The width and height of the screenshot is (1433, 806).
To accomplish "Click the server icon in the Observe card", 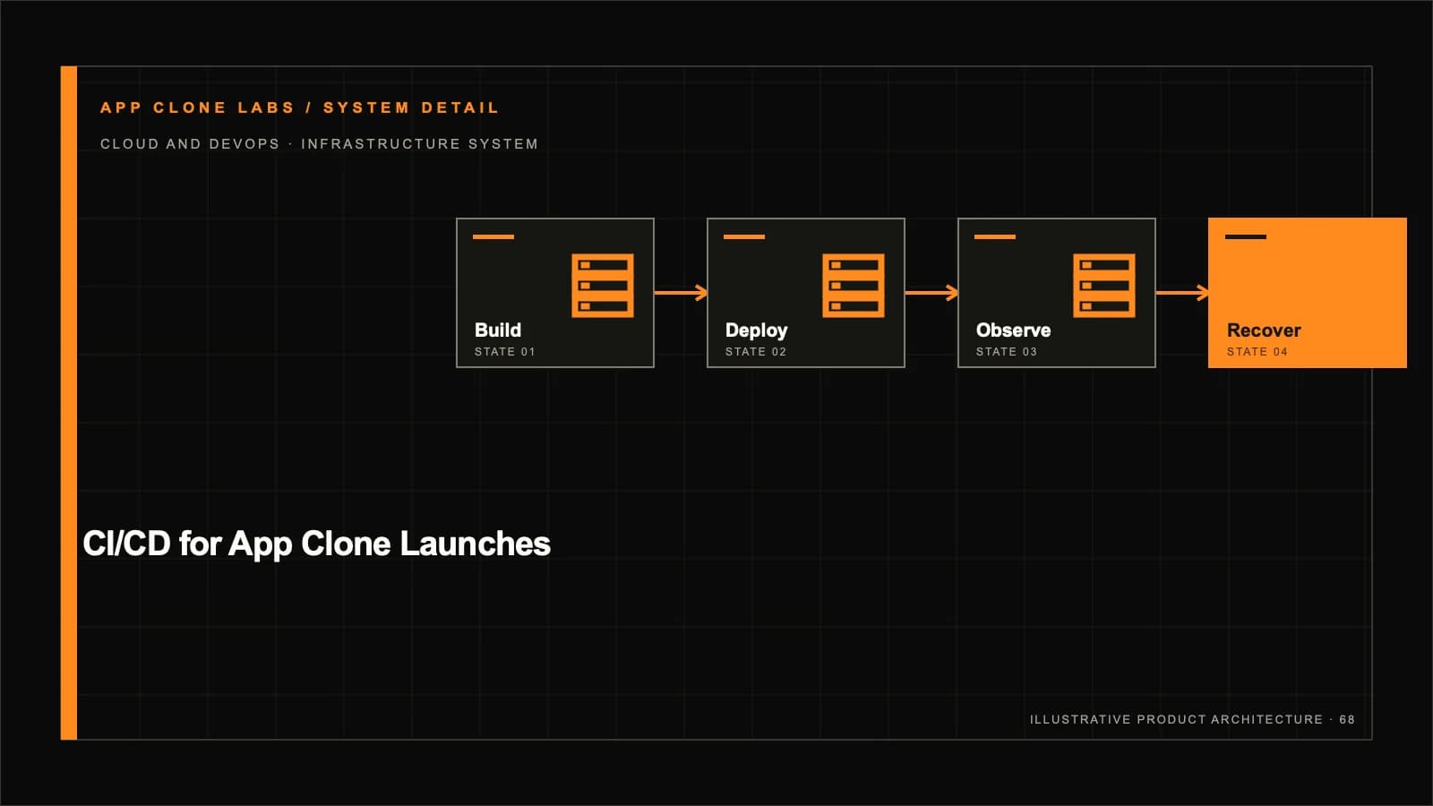I will point(1104,286).
